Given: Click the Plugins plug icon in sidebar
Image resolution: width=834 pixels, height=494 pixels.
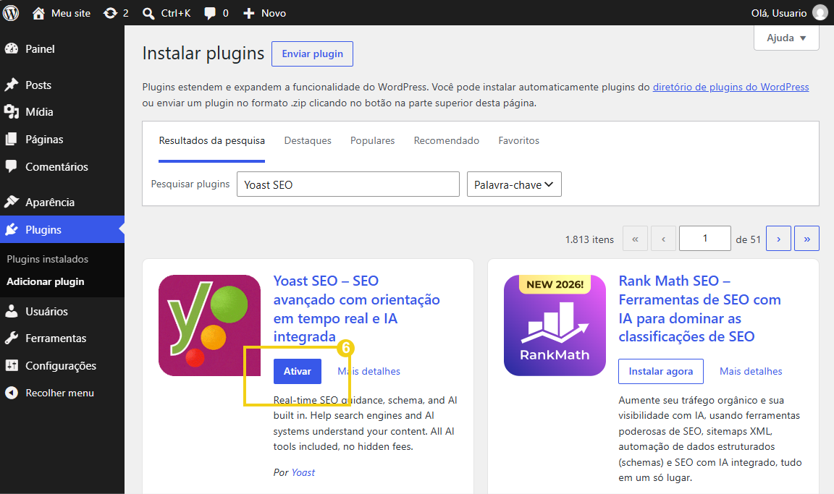Looking at the screenshot, I should [11, 229].
